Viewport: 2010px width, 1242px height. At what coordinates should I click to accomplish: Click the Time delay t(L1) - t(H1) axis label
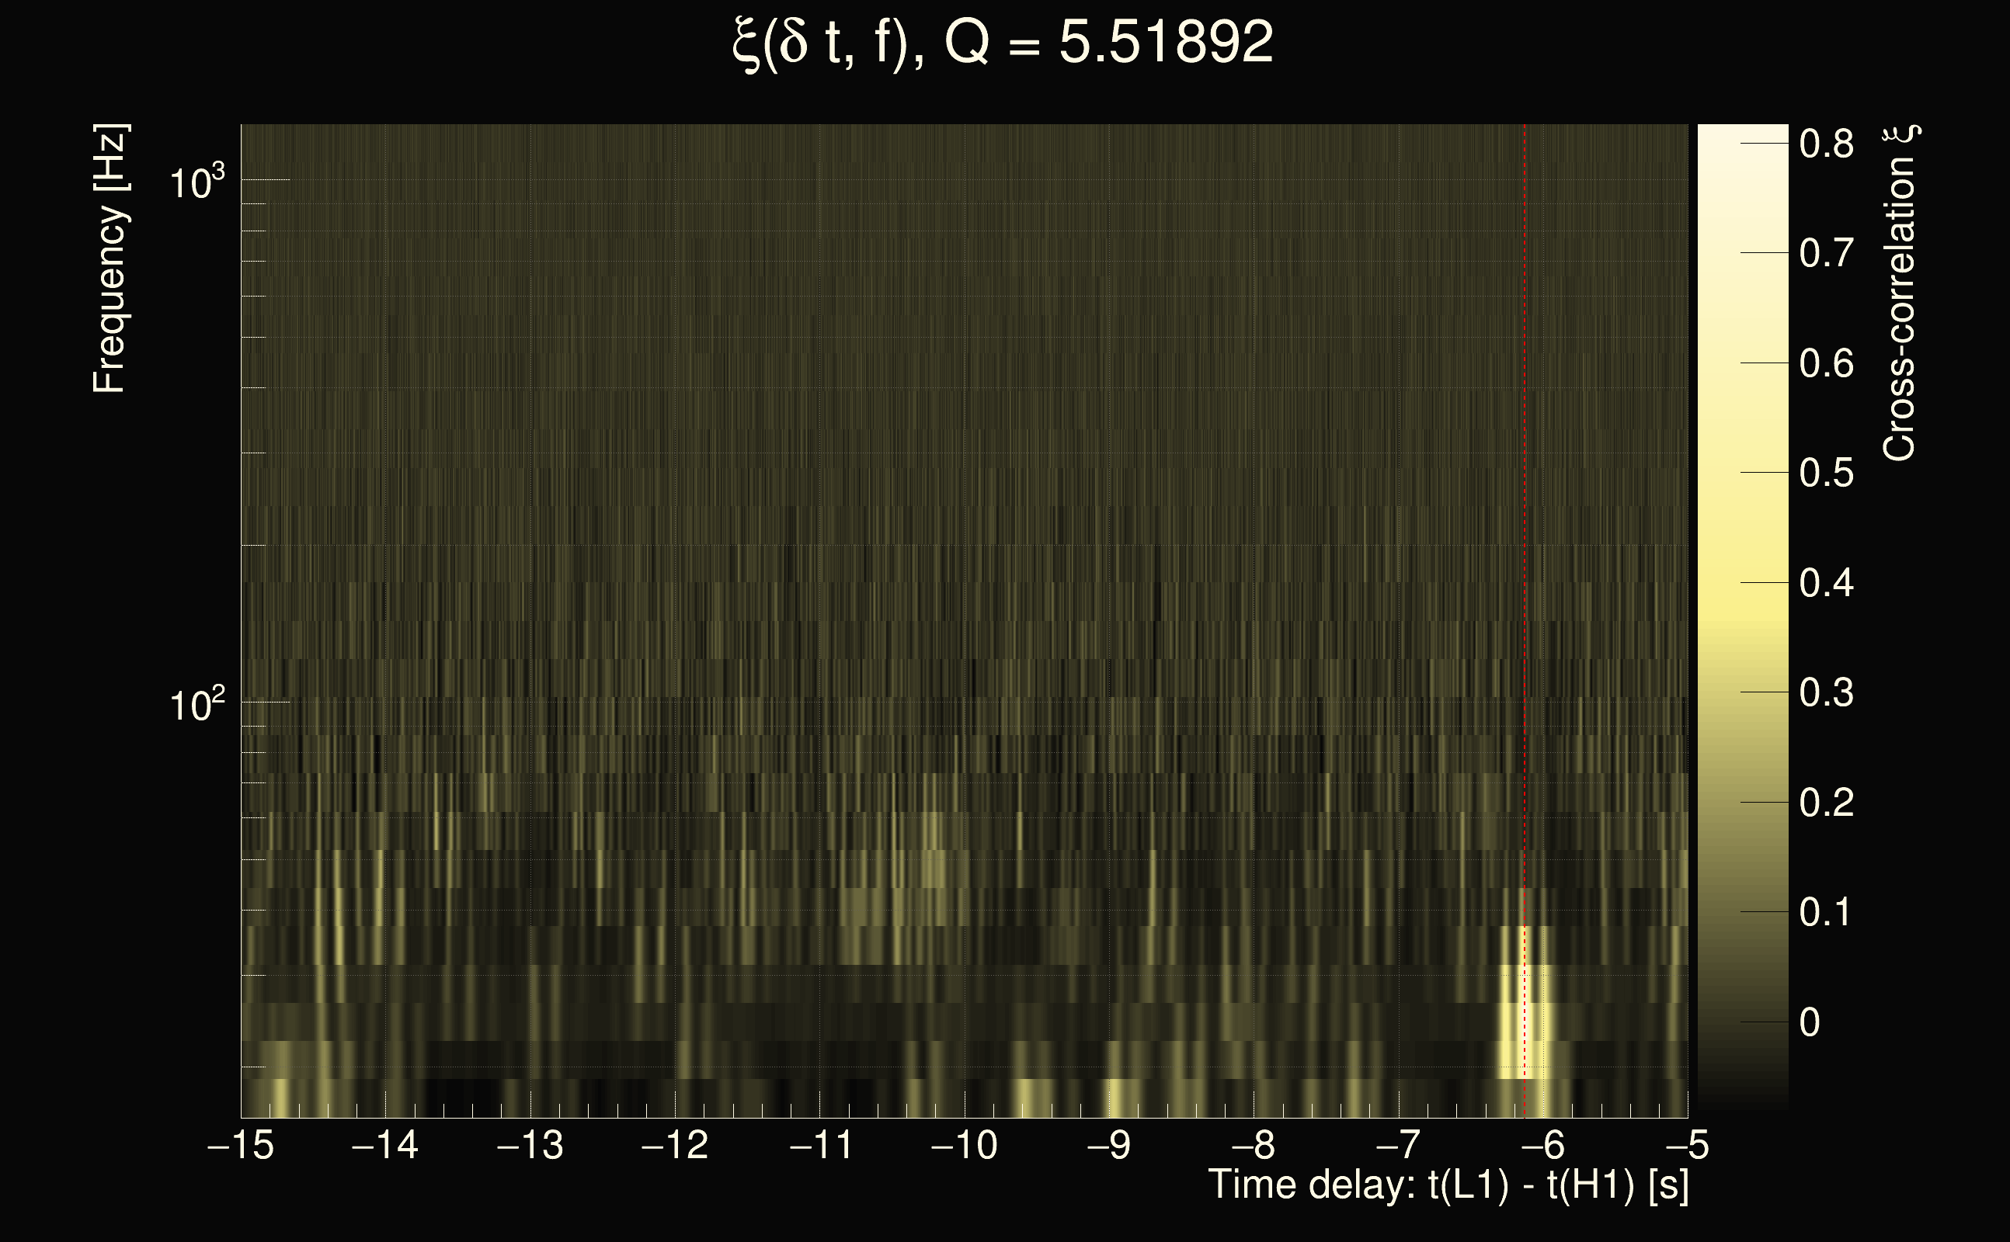1448,1185
